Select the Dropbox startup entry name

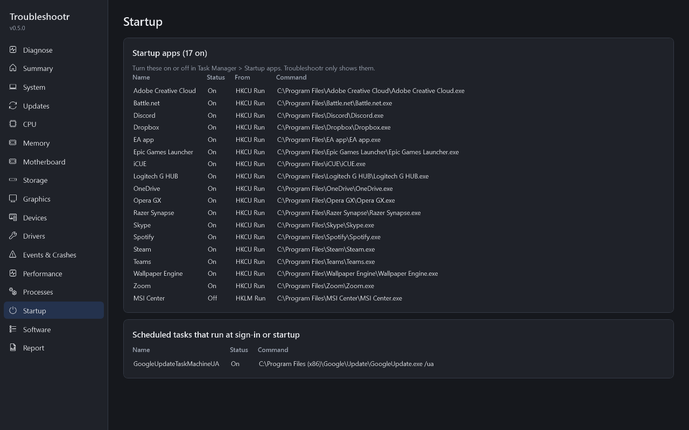(146, 127)
